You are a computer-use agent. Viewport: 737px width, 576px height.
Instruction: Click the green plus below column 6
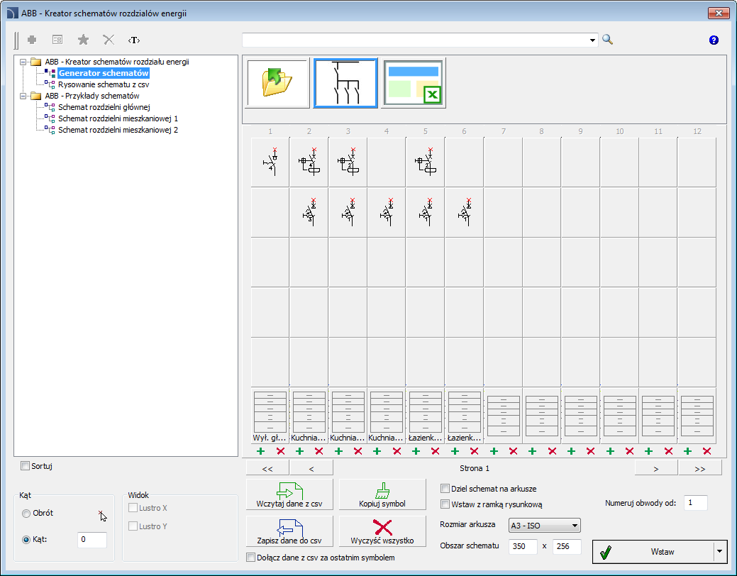tap(455, 451)
